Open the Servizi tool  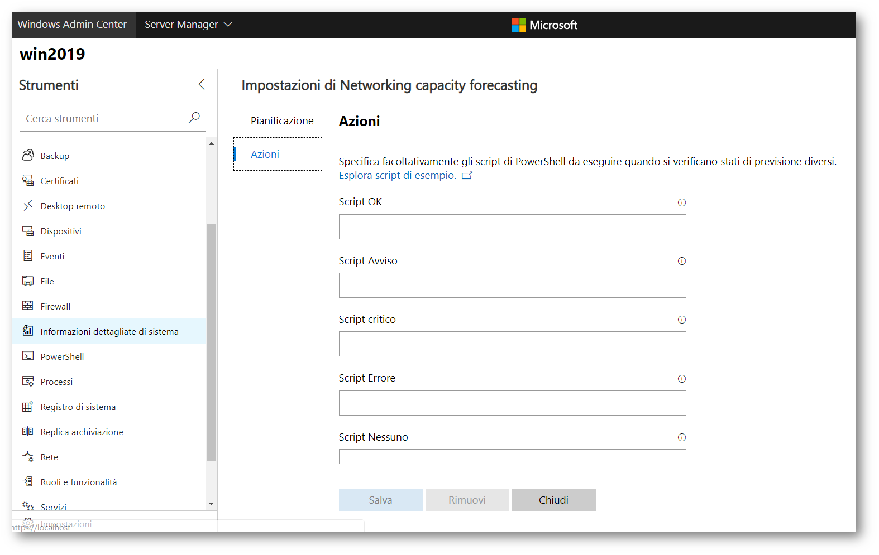(x=109, y=504)
